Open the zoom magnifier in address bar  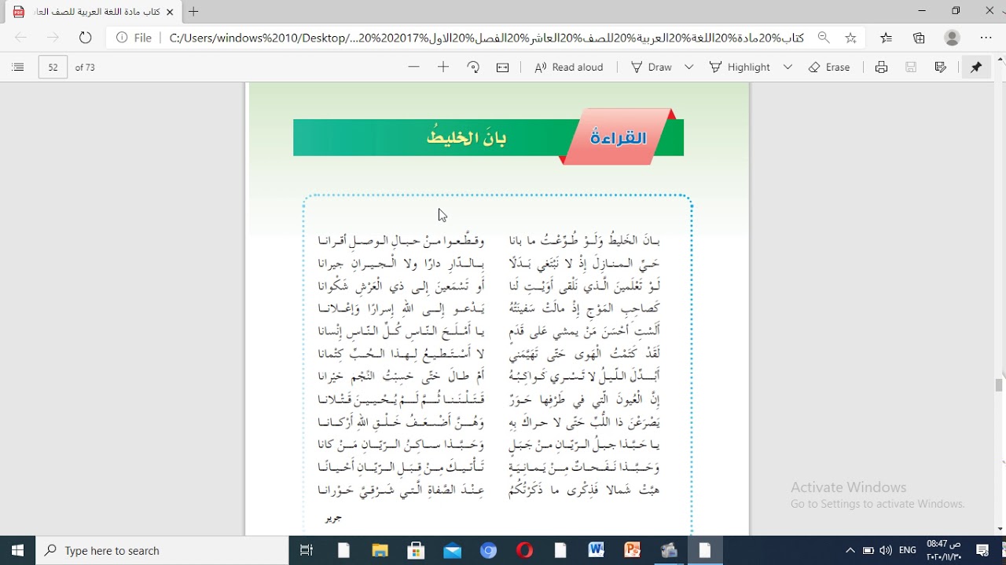coord(824,38)
